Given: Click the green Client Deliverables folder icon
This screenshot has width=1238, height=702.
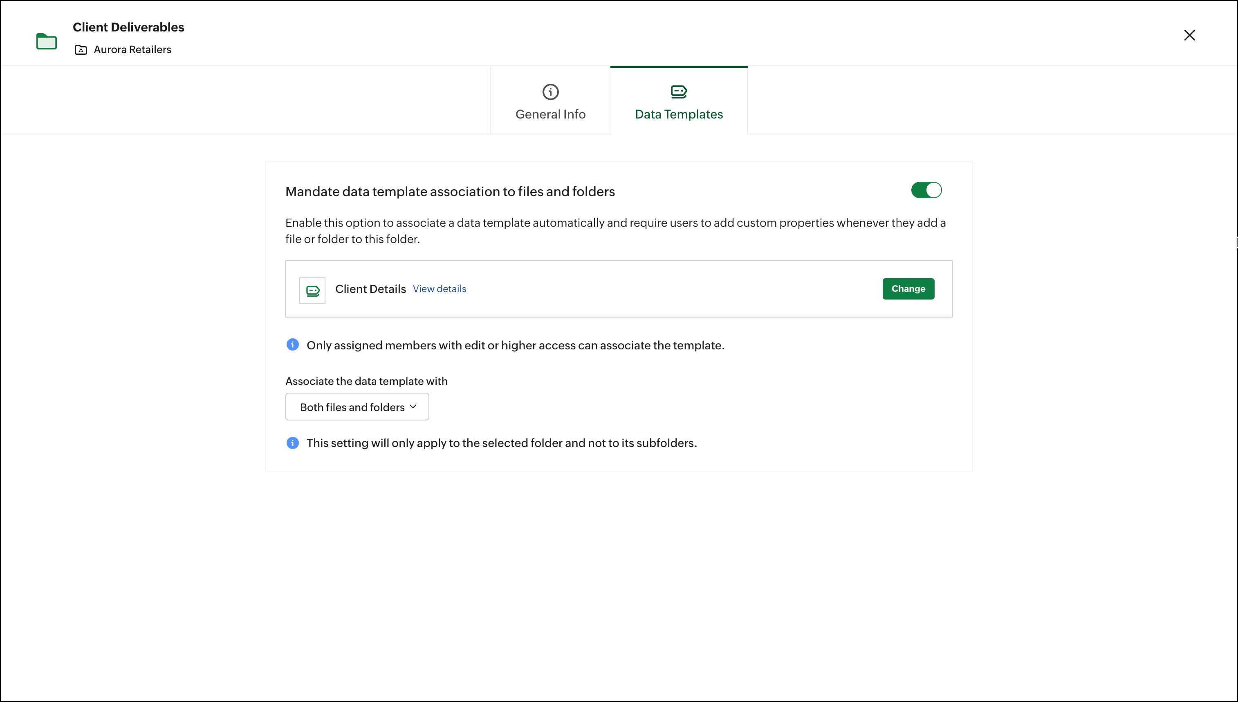Looking at the screenshot, I should click(x=46, y=41).
